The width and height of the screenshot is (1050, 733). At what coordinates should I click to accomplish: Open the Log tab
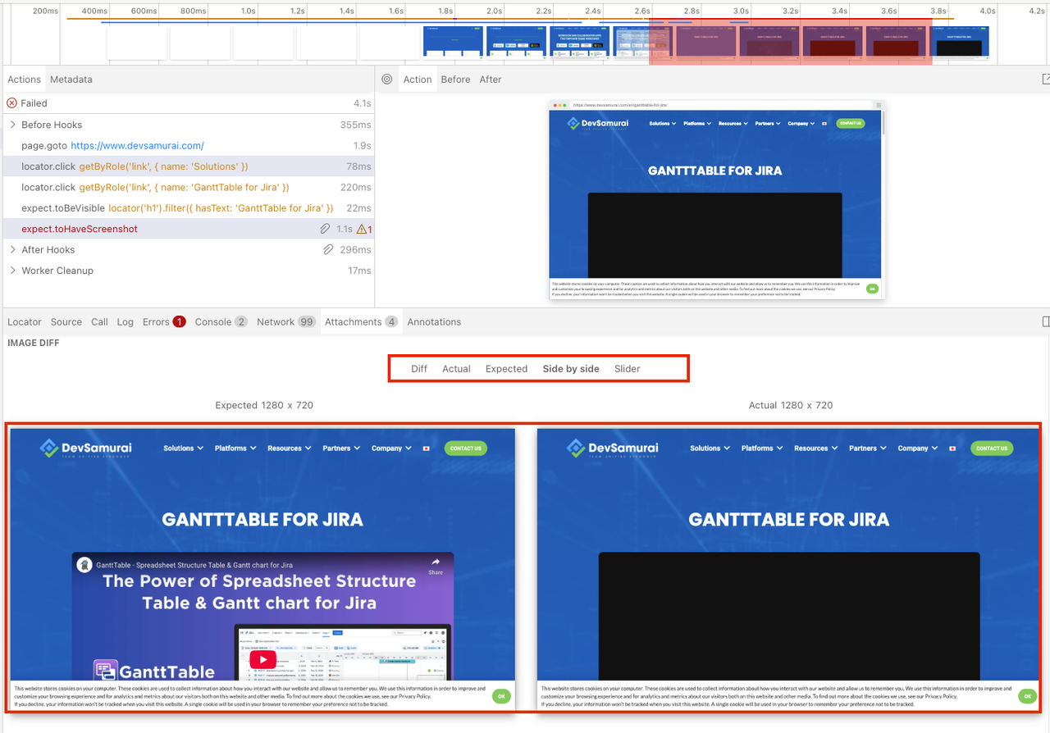[125, 322]
